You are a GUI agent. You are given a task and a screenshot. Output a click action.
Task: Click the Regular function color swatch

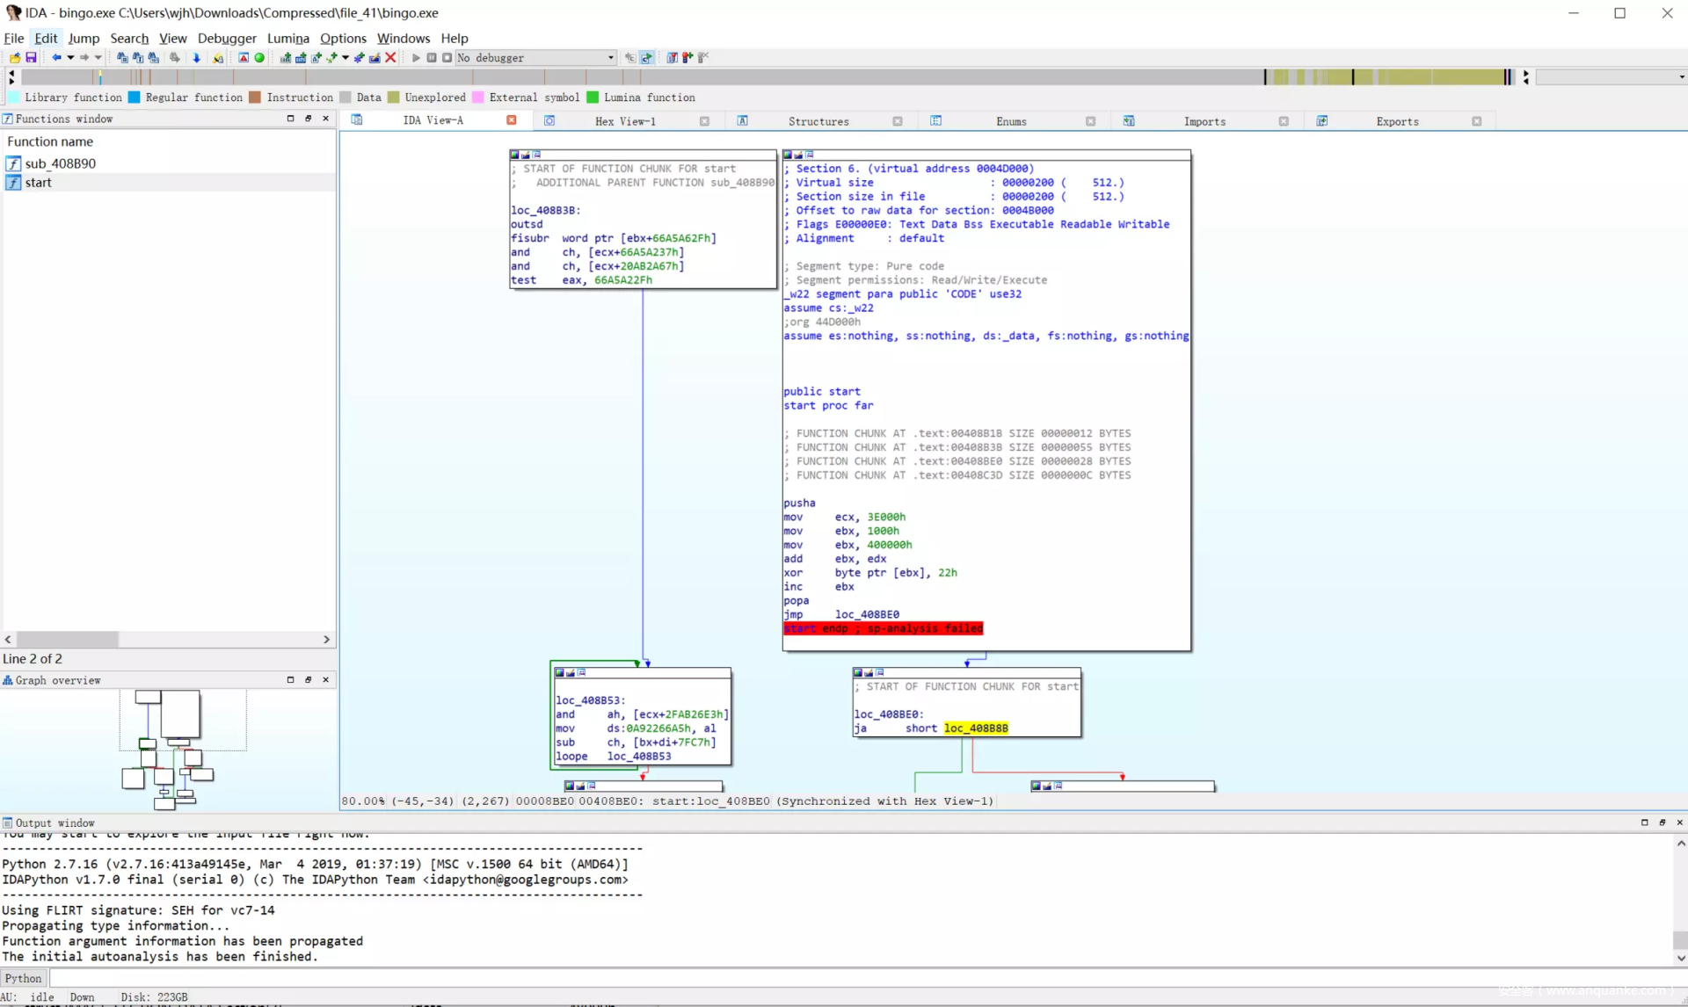135,98
